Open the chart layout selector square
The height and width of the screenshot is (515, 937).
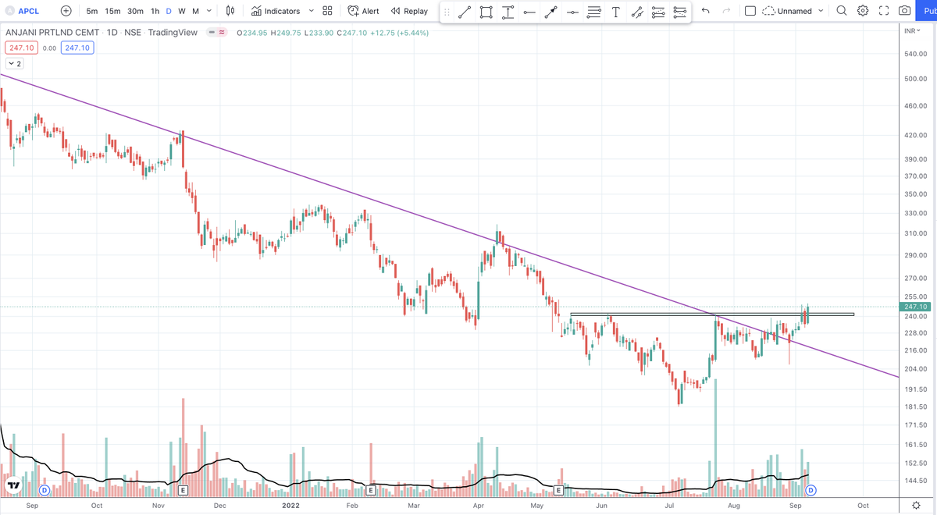(750, 11)
